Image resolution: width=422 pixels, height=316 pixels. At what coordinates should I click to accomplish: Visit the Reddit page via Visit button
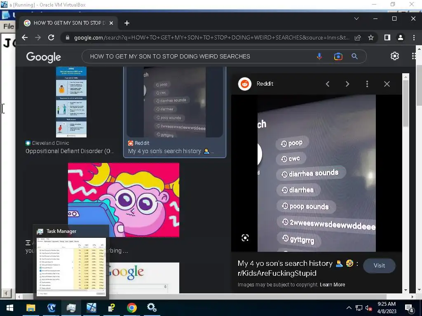coord(379,265)
